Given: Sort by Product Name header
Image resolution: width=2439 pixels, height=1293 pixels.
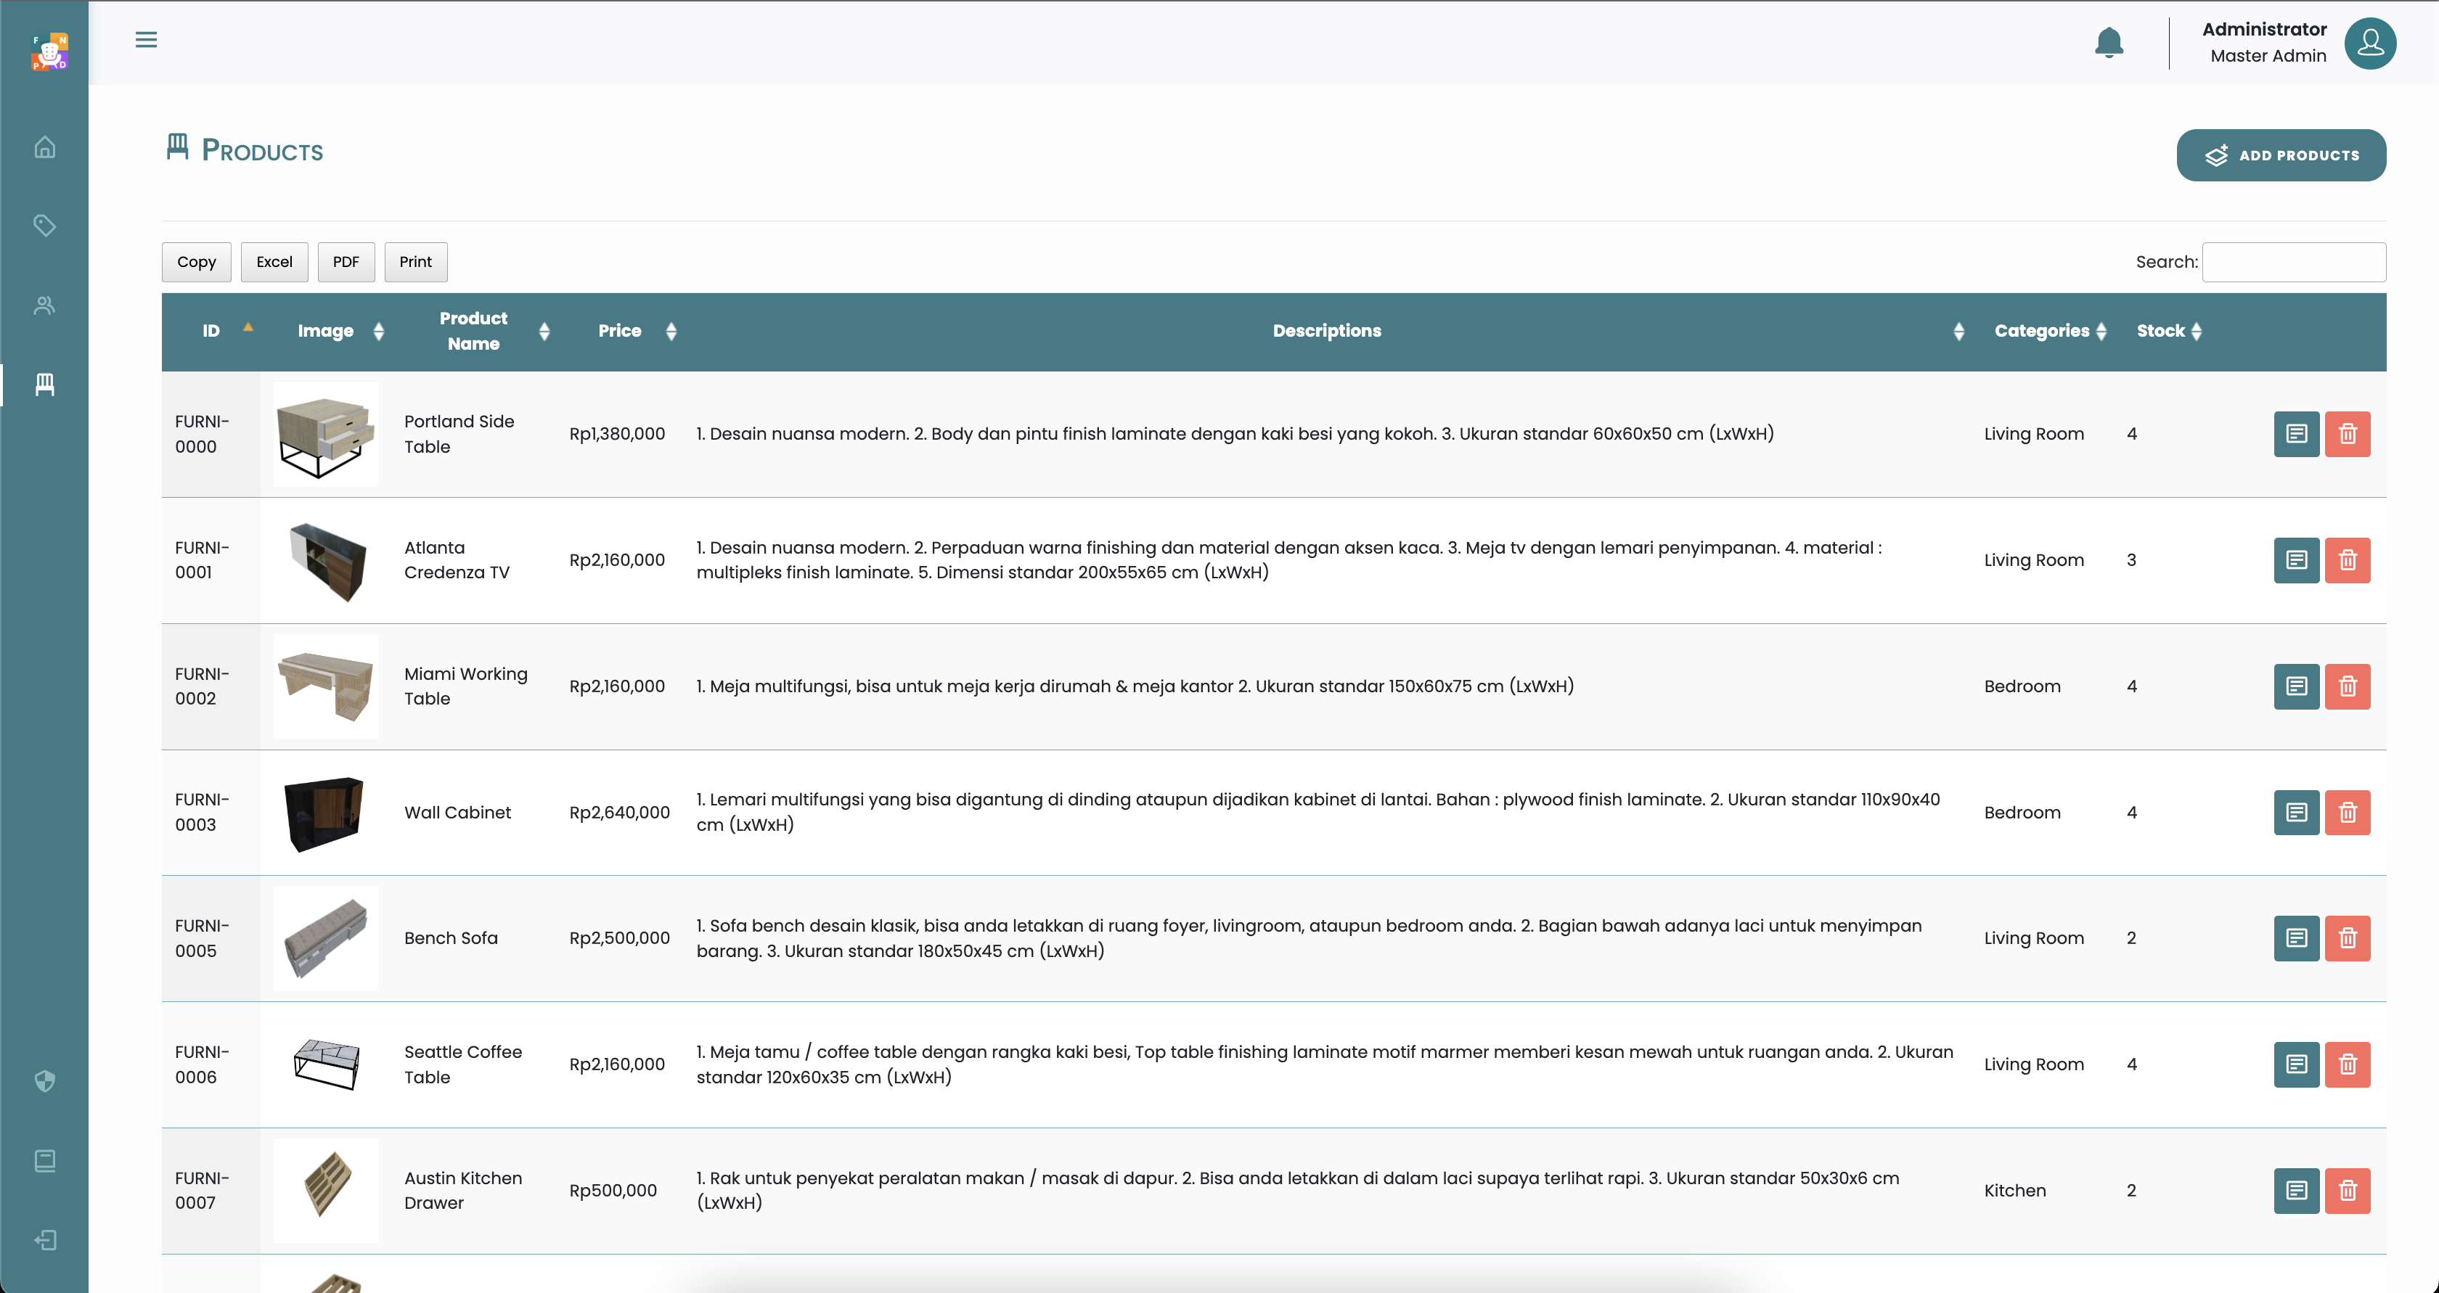Looking at the screenshot, I should coord(473,332).
